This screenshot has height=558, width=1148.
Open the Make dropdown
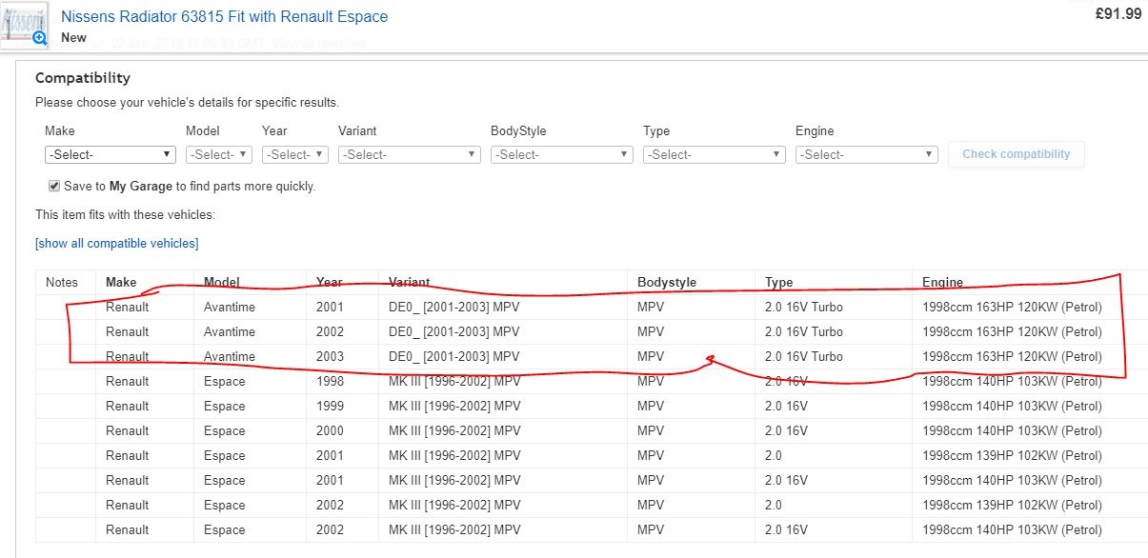(x=110, y=154)
